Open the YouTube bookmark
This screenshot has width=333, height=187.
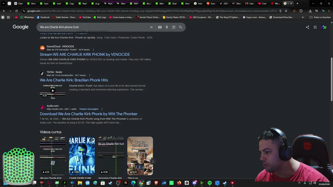[x=85, y=17]
